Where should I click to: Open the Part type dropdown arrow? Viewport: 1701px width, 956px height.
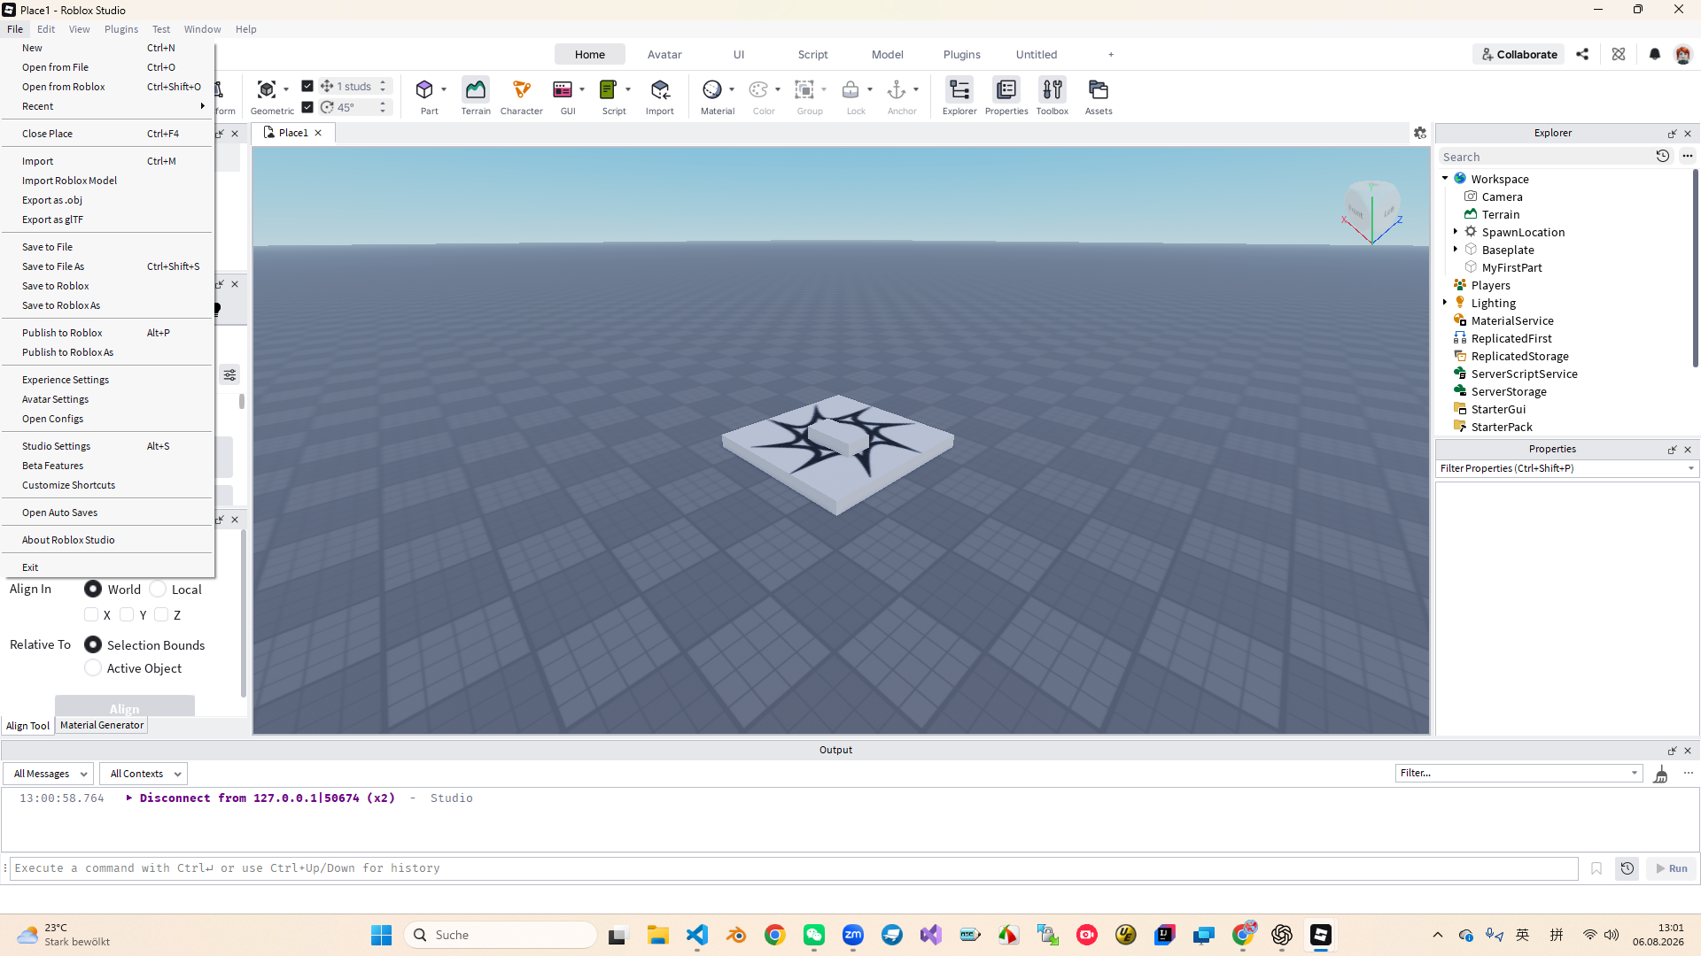pyautogui.click(x=444, y=89)
